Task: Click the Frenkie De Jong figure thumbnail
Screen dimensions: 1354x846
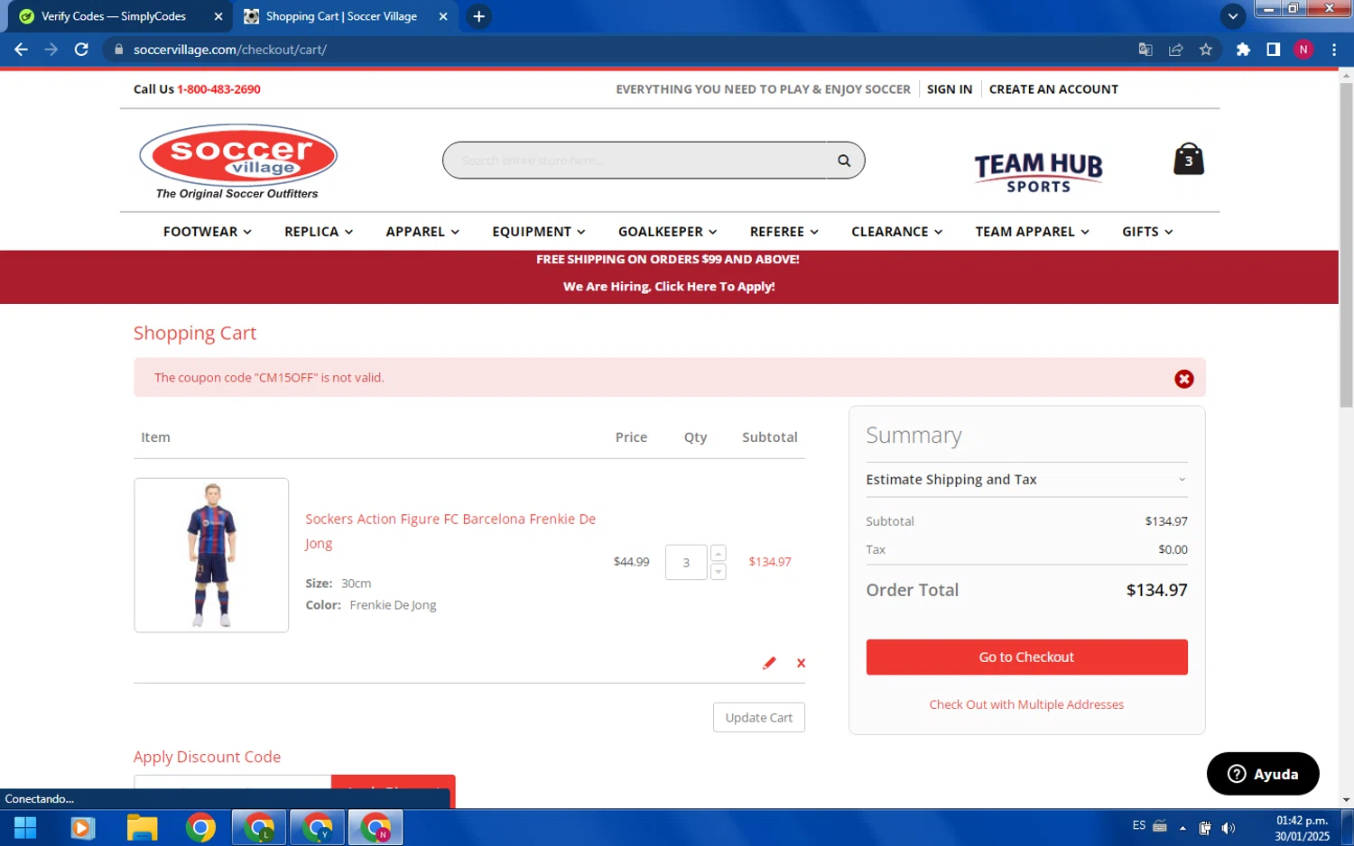Action: click(x=211, y=556)
